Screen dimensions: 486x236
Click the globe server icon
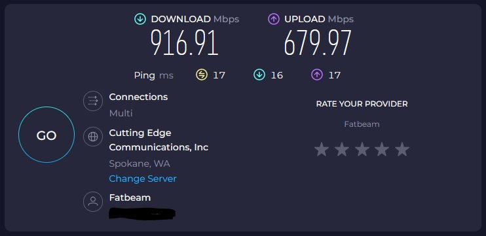93,137
